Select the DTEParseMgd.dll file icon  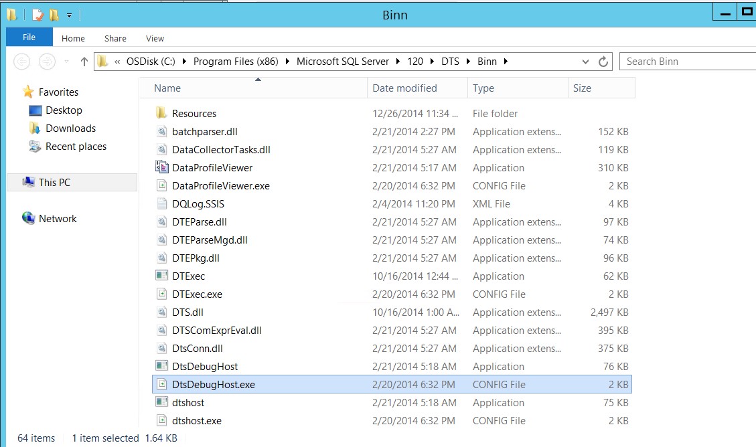(162, 240)
